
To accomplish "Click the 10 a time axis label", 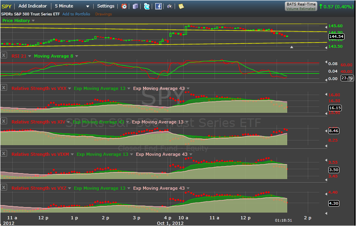I will [x=183, y=218].
